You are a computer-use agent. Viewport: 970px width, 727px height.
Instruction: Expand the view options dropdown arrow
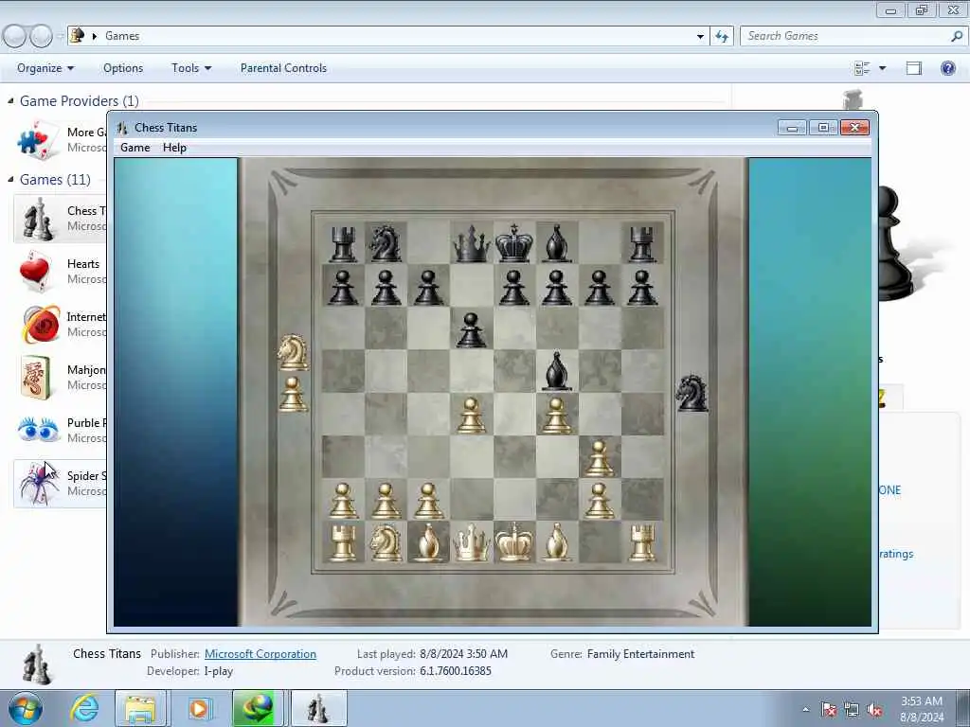point(882,68)
